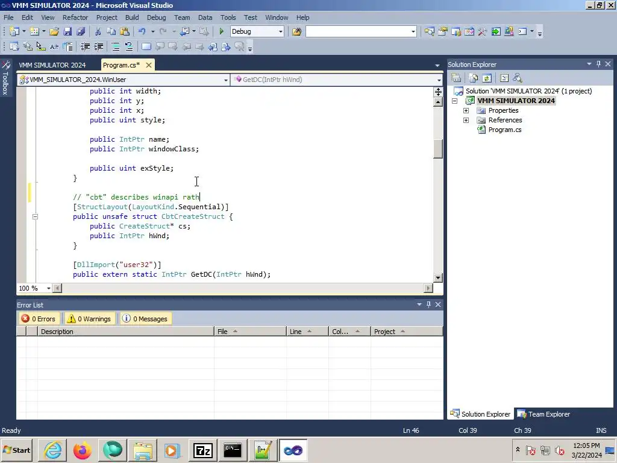Image resolution: width=617 pixels, height=463 pixels.
Task: Collapse the VMM SIMULATOR 2024 project node
Action: click(455, 101)
